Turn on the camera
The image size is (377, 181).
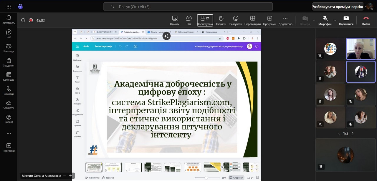[305, 20]
